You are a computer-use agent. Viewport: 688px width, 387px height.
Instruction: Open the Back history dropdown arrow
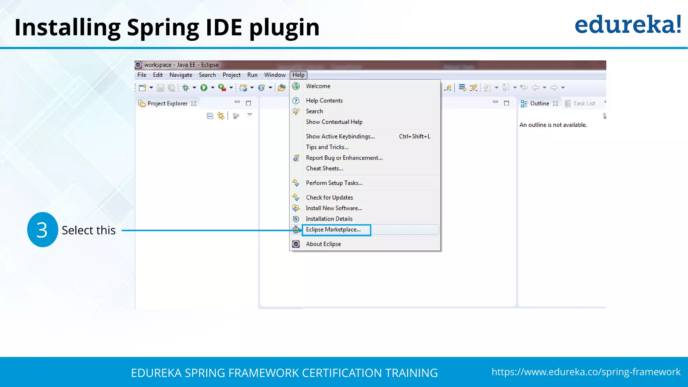[545, 88]
